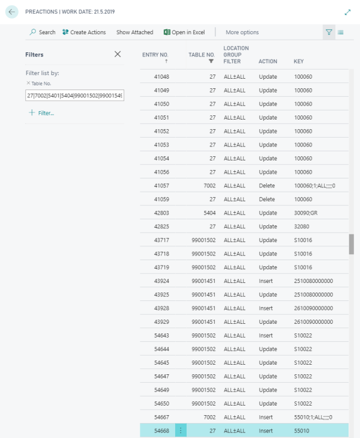Open the Action column header menu
Screen dimensions: 360x438
click(268, 61)
